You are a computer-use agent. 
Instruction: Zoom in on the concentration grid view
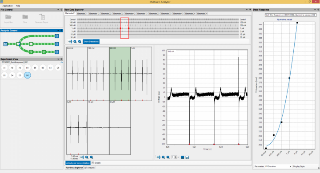87,157
